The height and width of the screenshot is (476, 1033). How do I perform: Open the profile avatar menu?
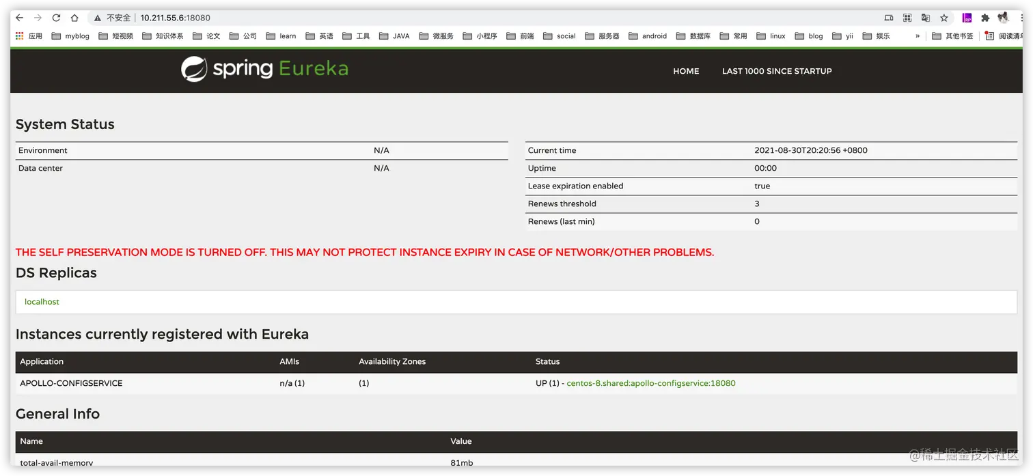(x=1003, y=18)
